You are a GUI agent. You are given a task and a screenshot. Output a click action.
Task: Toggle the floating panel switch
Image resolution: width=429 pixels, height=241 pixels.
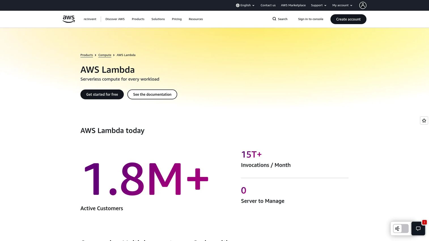click(401, 229)
